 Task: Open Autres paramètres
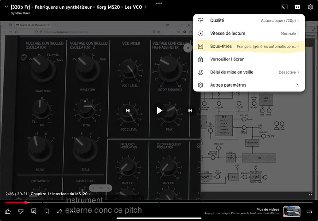tap(249, 85)
